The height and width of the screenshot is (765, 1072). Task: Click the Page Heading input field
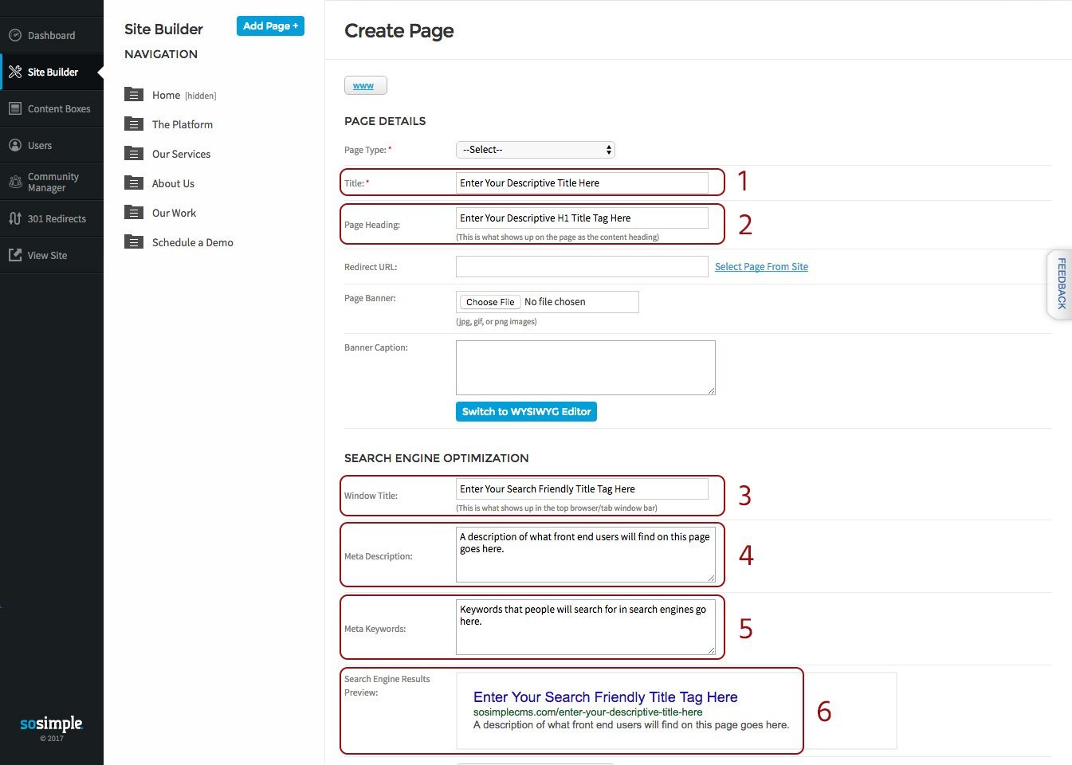(x=582, y=218)
